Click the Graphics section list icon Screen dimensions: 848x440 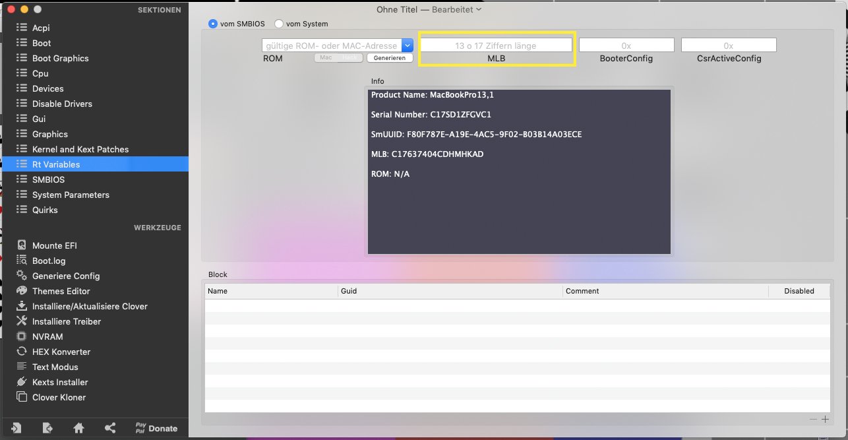click(21, 134)
